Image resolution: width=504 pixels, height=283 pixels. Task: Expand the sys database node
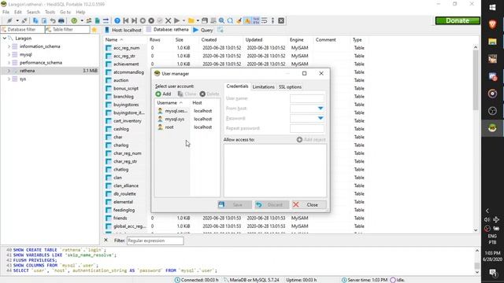pos(9,79)
